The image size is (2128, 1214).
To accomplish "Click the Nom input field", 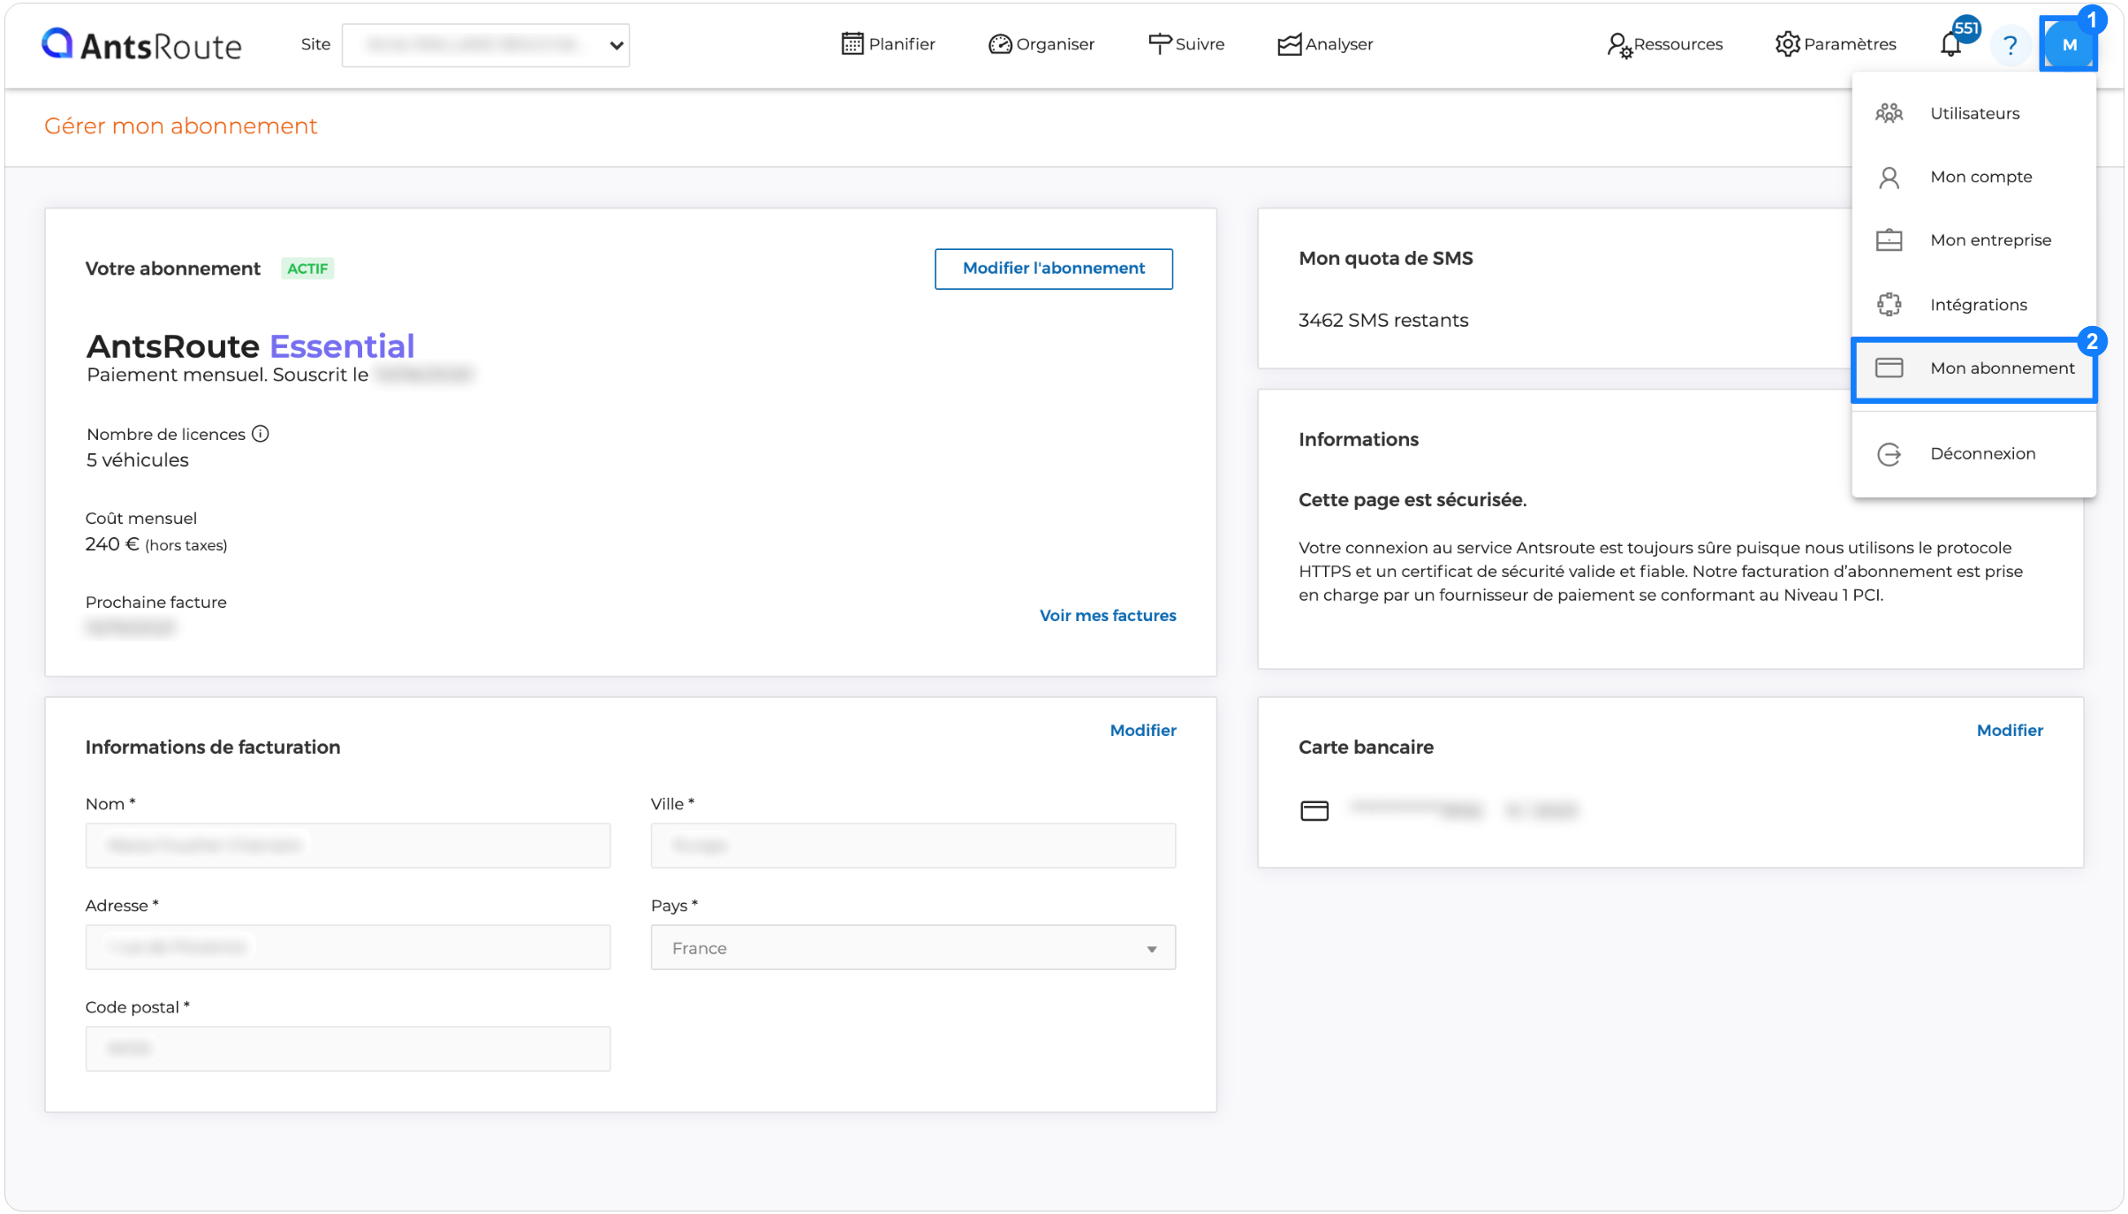I will pyautogui.click(x=348, y=846).
